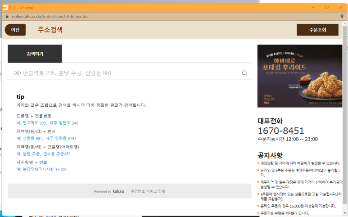
Task: Maximize the BHC Chrome window
Action: pos(327,8)
